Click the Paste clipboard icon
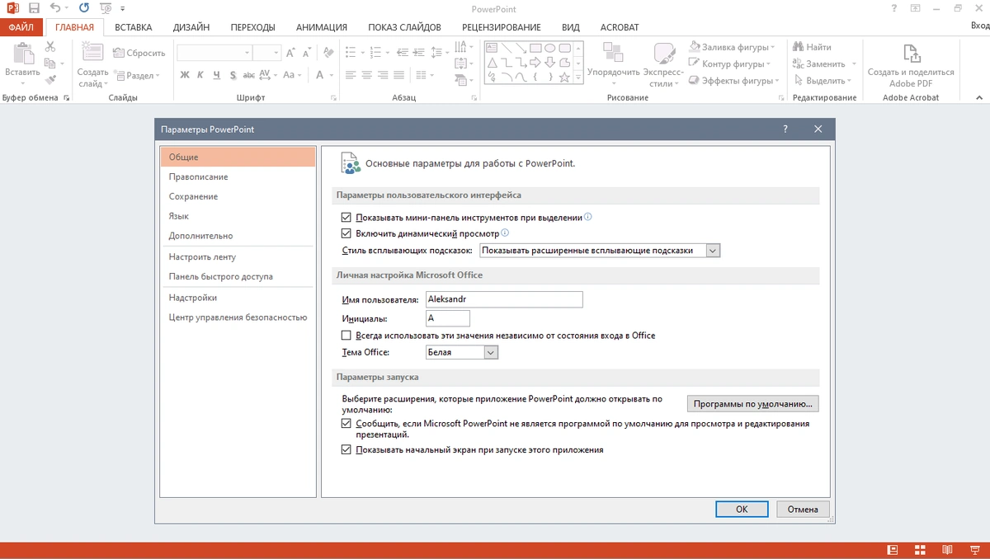The image size is (990, 559). 22,54
